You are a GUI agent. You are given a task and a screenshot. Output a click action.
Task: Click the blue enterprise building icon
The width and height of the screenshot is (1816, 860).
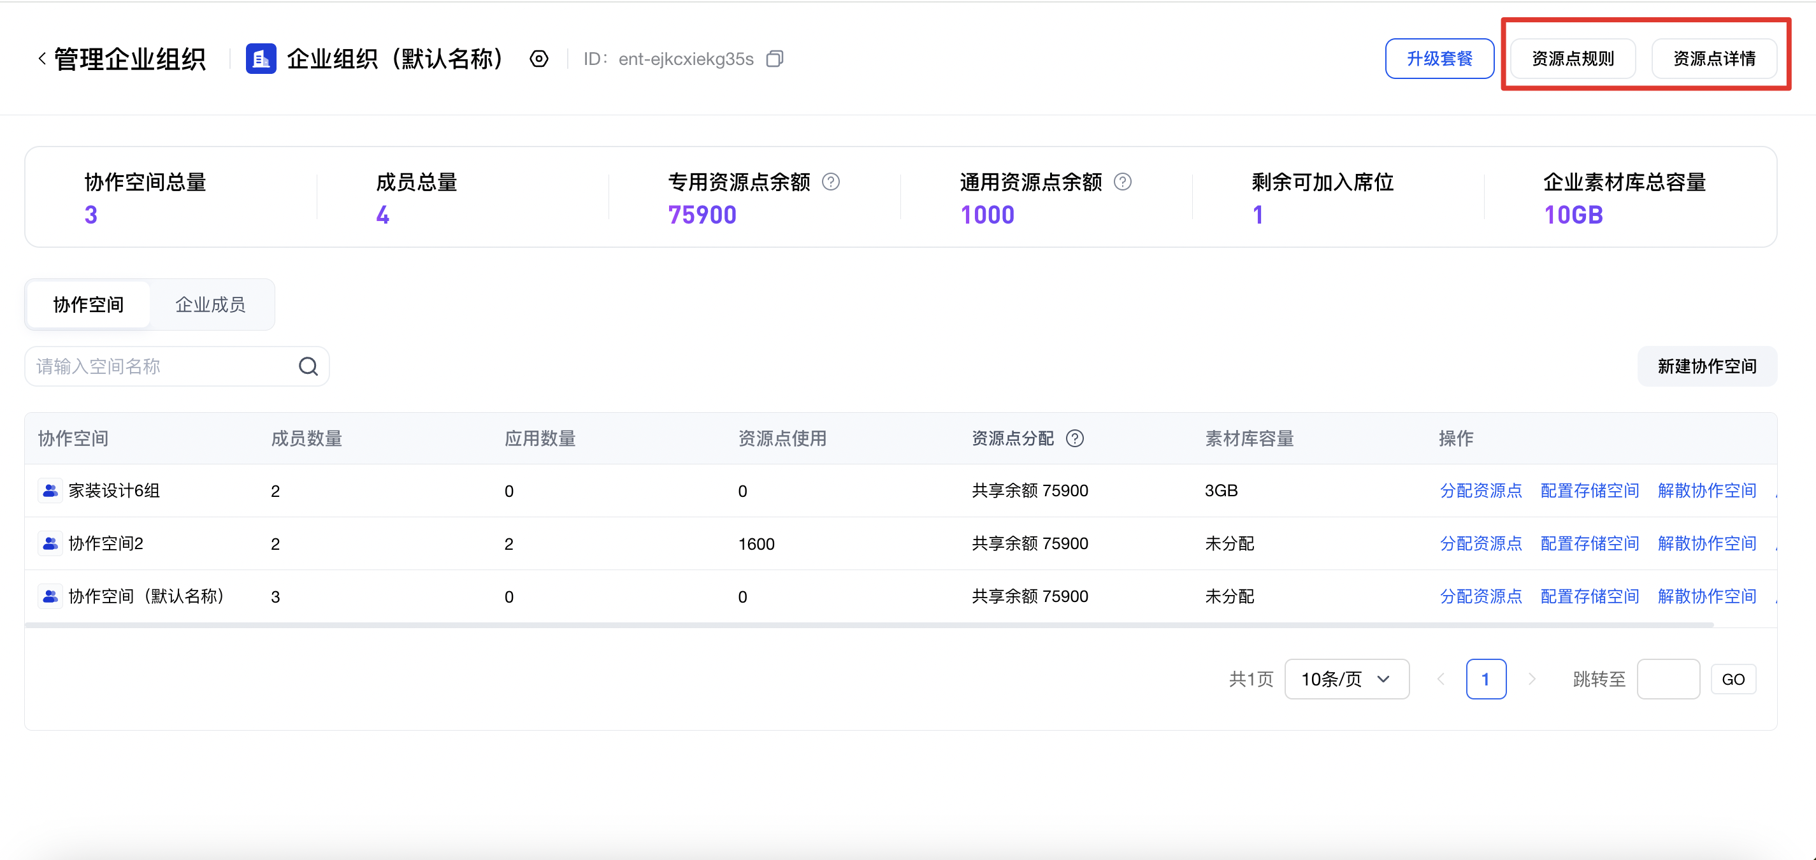[x=261, y=59]
